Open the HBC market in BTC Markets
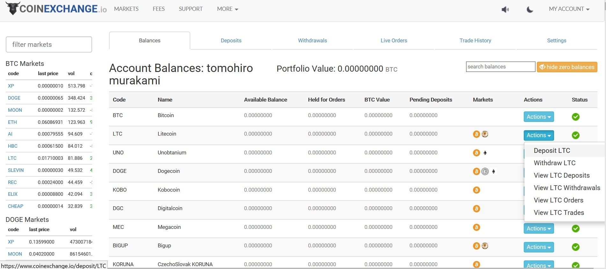606x269 pixels. [13, 146]
